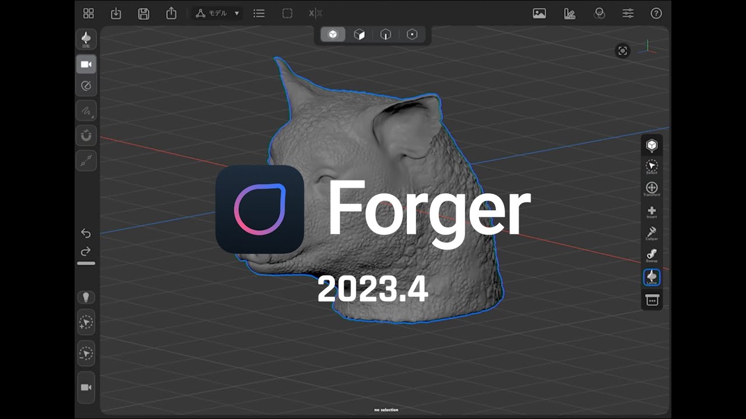Open the scenes grid gallery icon
The width and height of the screenshot is (746, 419).
pos(89,13)
